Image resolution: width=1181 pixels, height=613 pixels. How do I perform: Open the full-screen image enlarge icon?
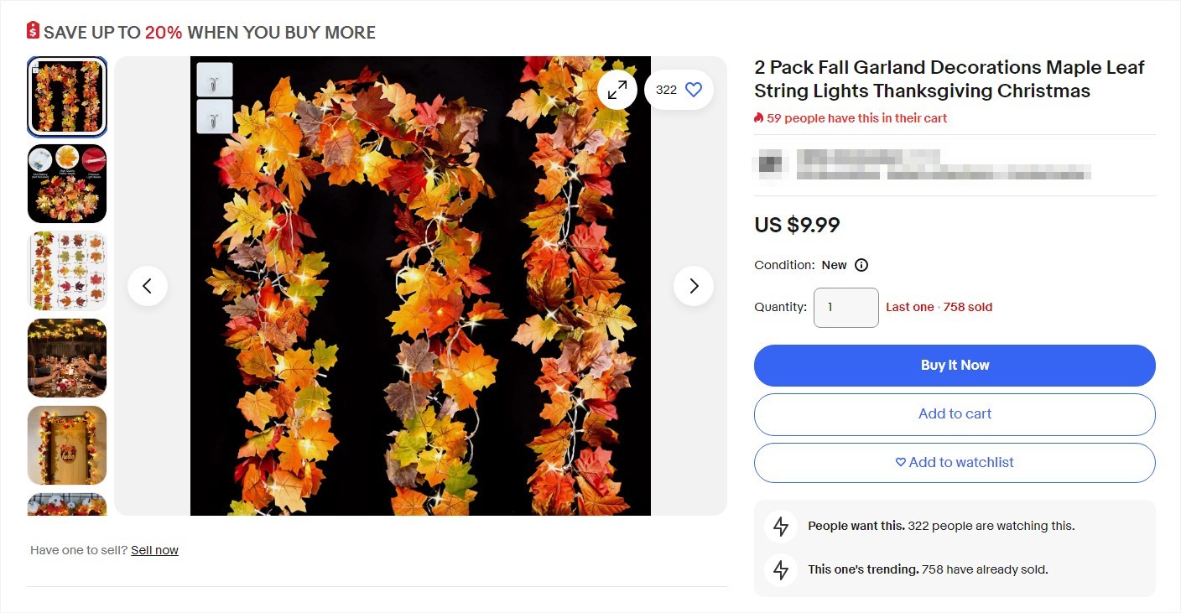[x=617, y=89]
